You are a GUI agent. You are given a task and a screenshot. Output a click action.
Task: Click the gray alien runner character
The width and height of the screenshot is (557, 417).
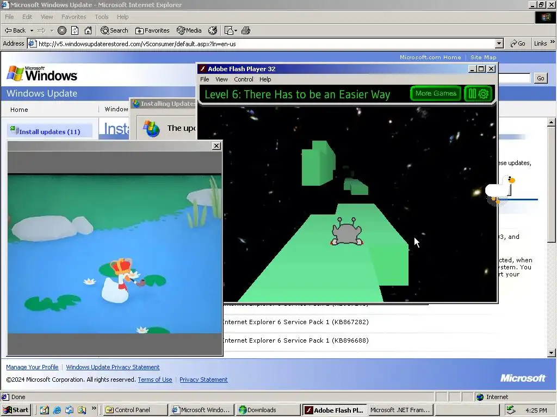pos(347,231)
